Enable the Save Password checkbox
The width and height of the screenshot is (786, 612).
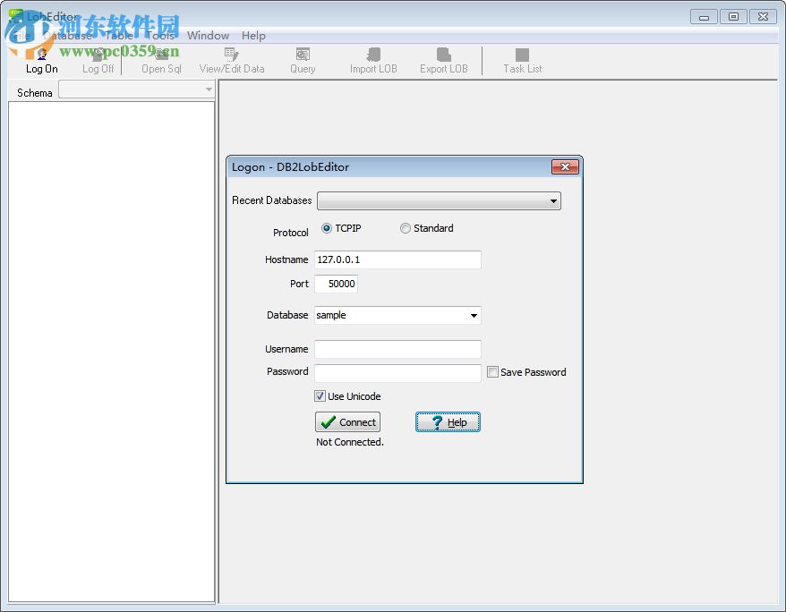(492, 372)
